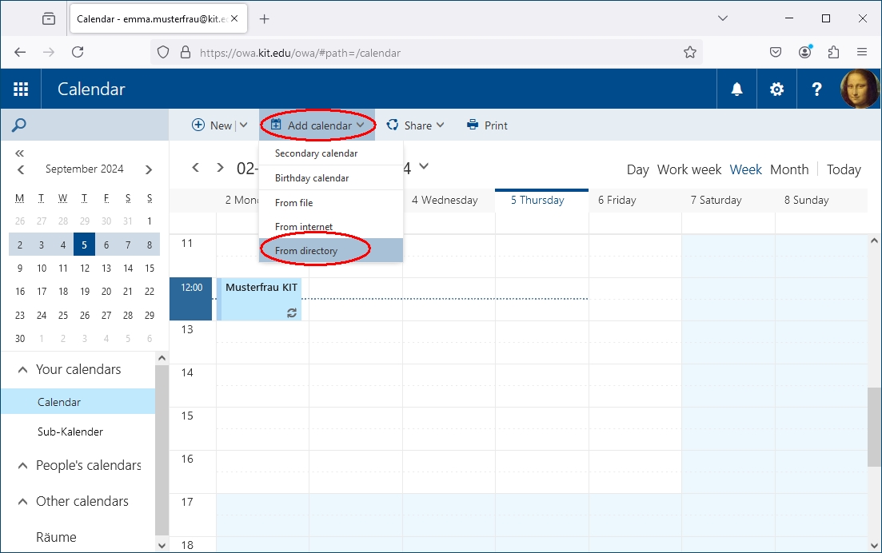Collapse sidebar with double chevron icon
The image size is (882, 553).
pyautogui.click(x=20, y=153)
